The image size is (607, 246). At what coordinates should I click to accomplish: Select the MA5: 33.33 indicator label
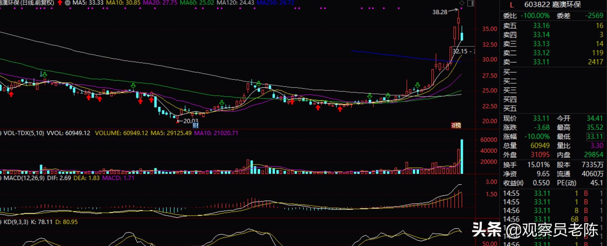pos(88,3)
